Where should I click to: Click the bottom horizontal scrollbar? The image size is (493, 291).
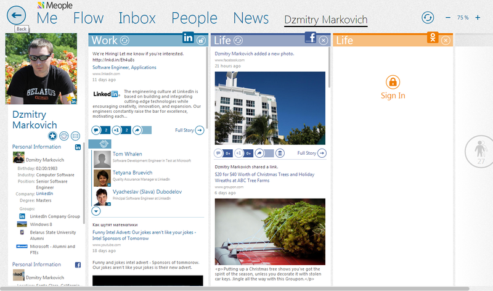coord(235,289)
